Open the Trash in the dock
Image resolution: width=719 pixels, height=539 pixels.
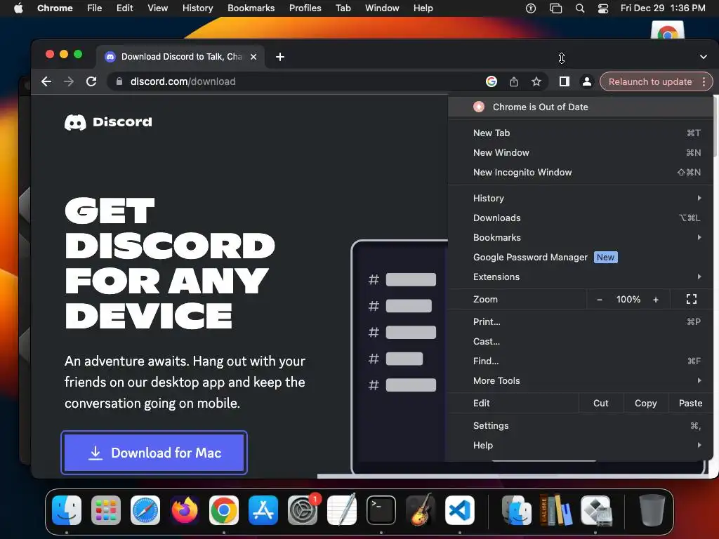[x=652, y=510]
